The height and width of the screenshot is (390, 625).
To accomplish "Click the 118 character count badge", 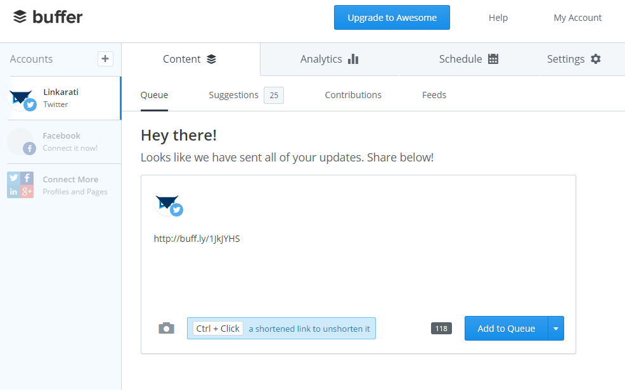I will tap(441, 328).
